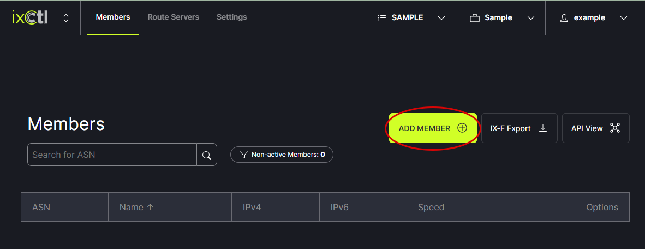Screen dimensions: 645x249
Task: Open the app switcher arrows beside logo
Action: tap(66, 18)
